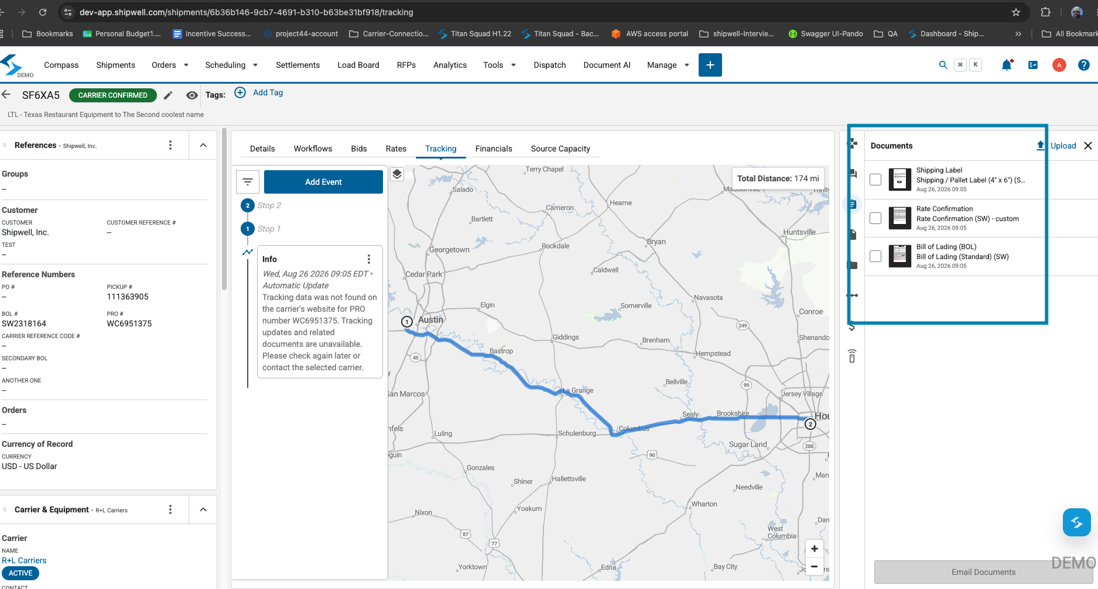The height and width of the screenshot is (589, 1098).
Task: Open the Shipping Label thumbnail
Action: click(x=900, y=180)
